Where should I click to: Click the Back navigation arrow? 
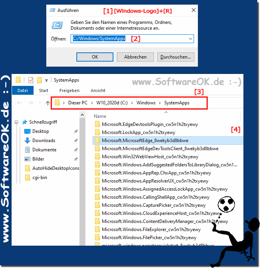pos(19,103)
